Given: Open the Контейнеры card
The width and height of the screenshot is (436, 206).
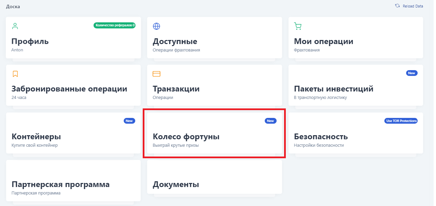Looking at the screenshot, I should (x=73, y=133).
